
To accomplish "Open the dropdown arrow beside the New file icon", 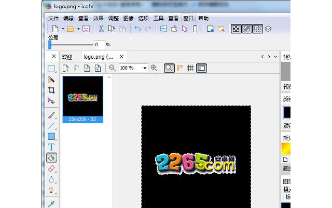I will [63, 29].
